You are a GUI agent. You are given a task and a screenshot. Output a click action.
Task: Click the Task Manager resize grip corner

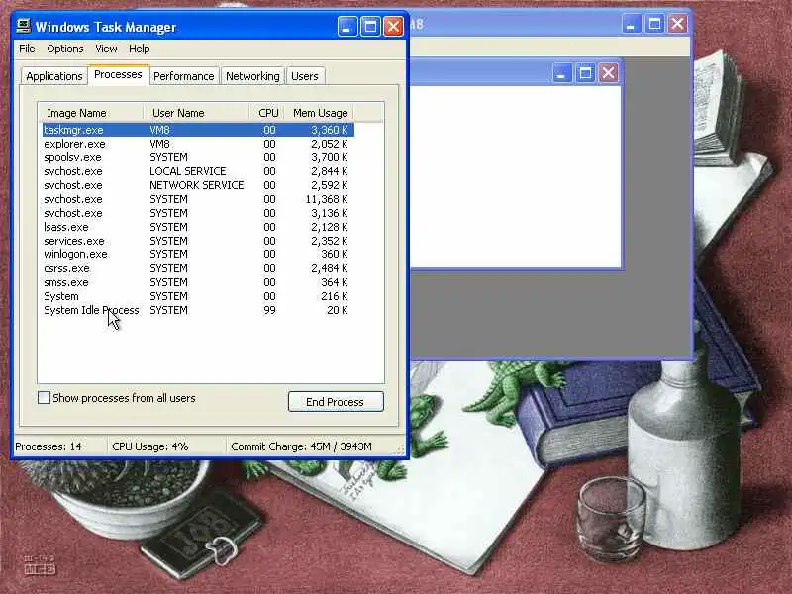click(x=401, y=449)
